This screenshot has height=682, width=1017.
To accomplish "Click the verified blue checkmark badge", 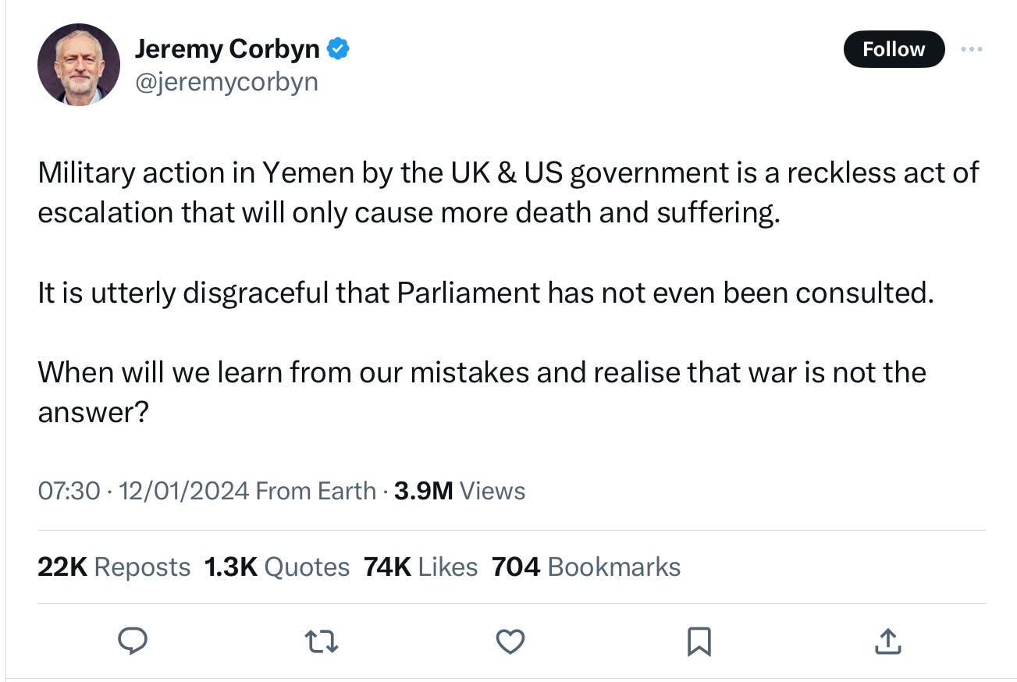I will pos(338,48).
